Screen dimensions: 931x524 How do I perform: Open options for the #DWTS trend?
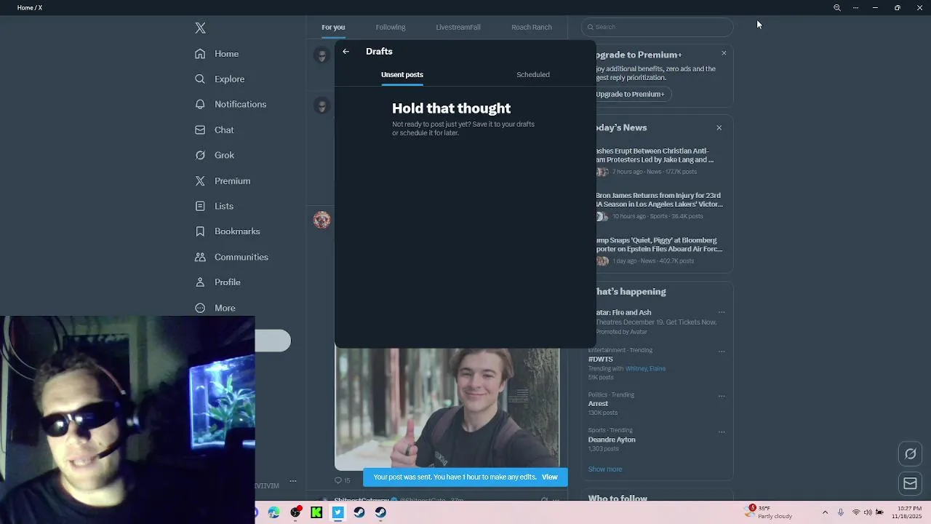click(722, 351)
